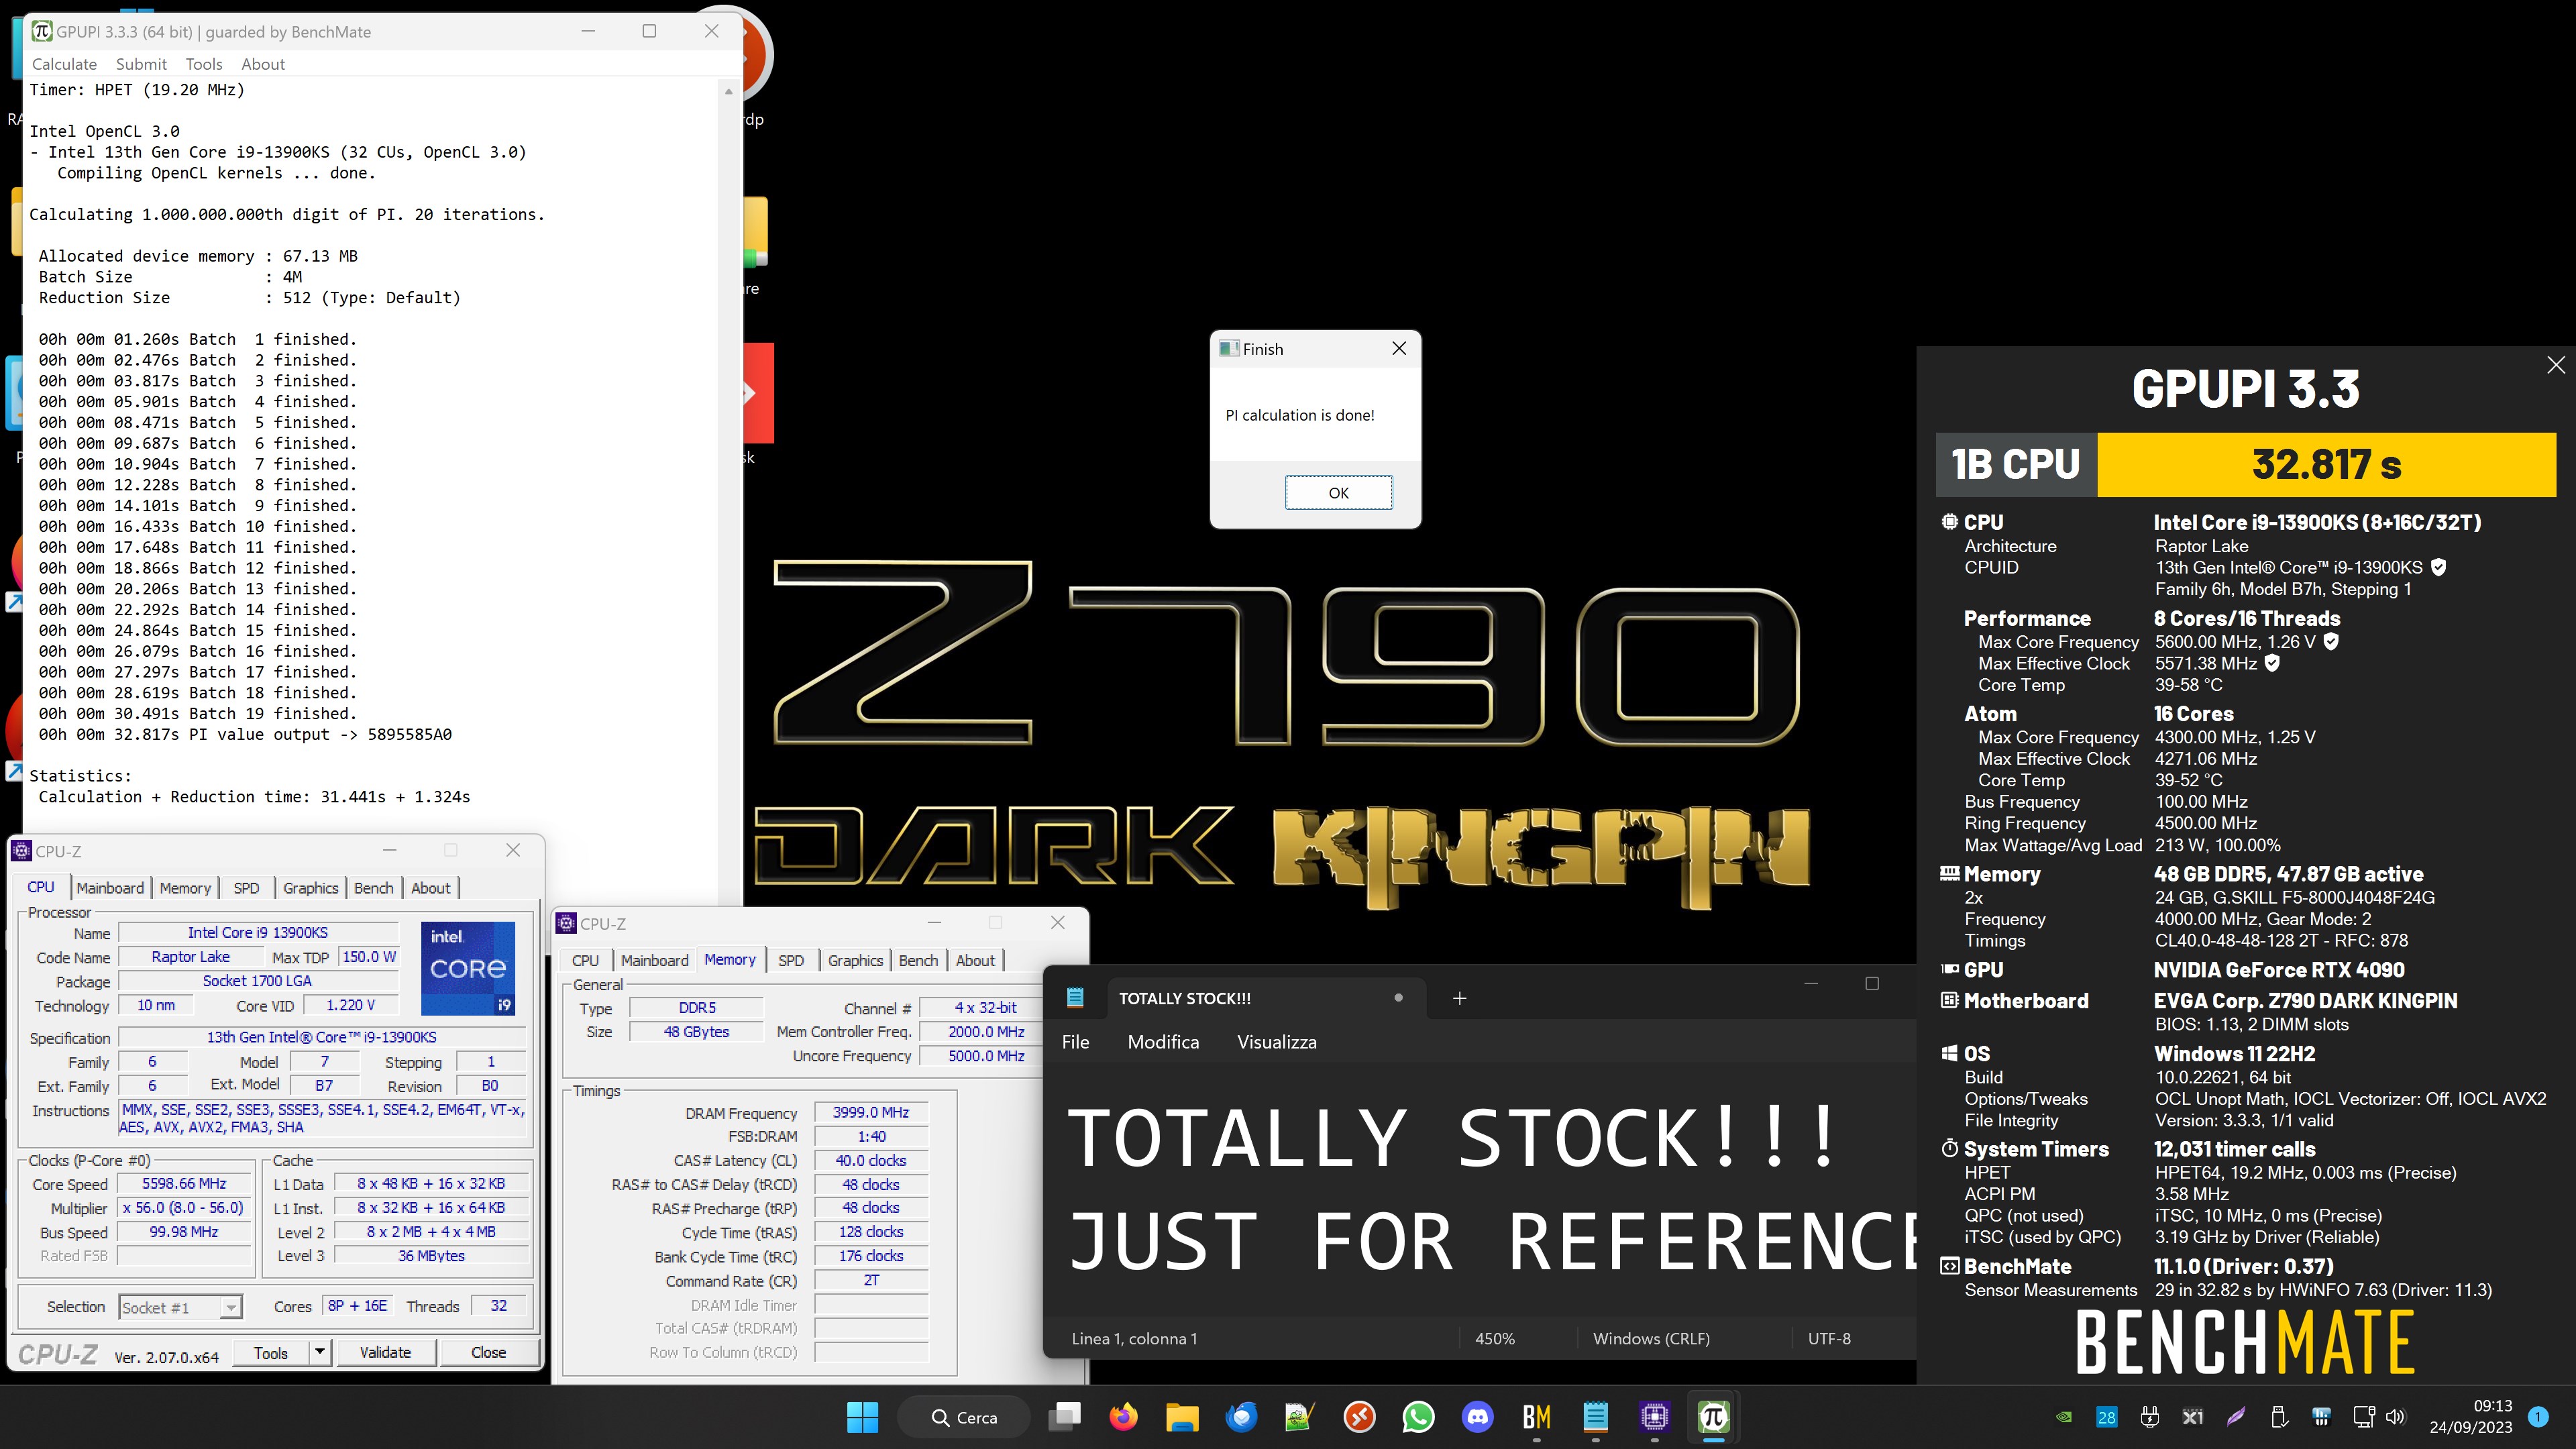
Task: Click the Tools button in CPU-Z
Action: (270, 1352)
